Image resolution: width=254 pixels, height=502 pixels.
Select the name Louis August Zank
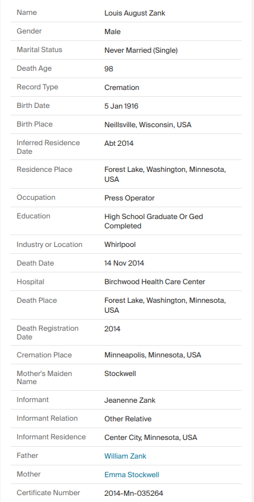[135, 13]
